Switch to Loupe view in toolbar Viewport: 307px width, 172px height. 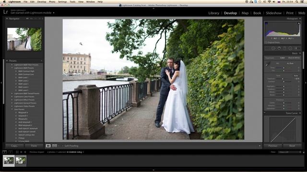[x=48, y=146]
